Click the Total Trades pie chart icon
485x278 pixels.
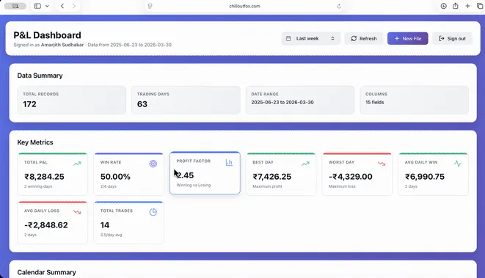click(x=153, y=212)
